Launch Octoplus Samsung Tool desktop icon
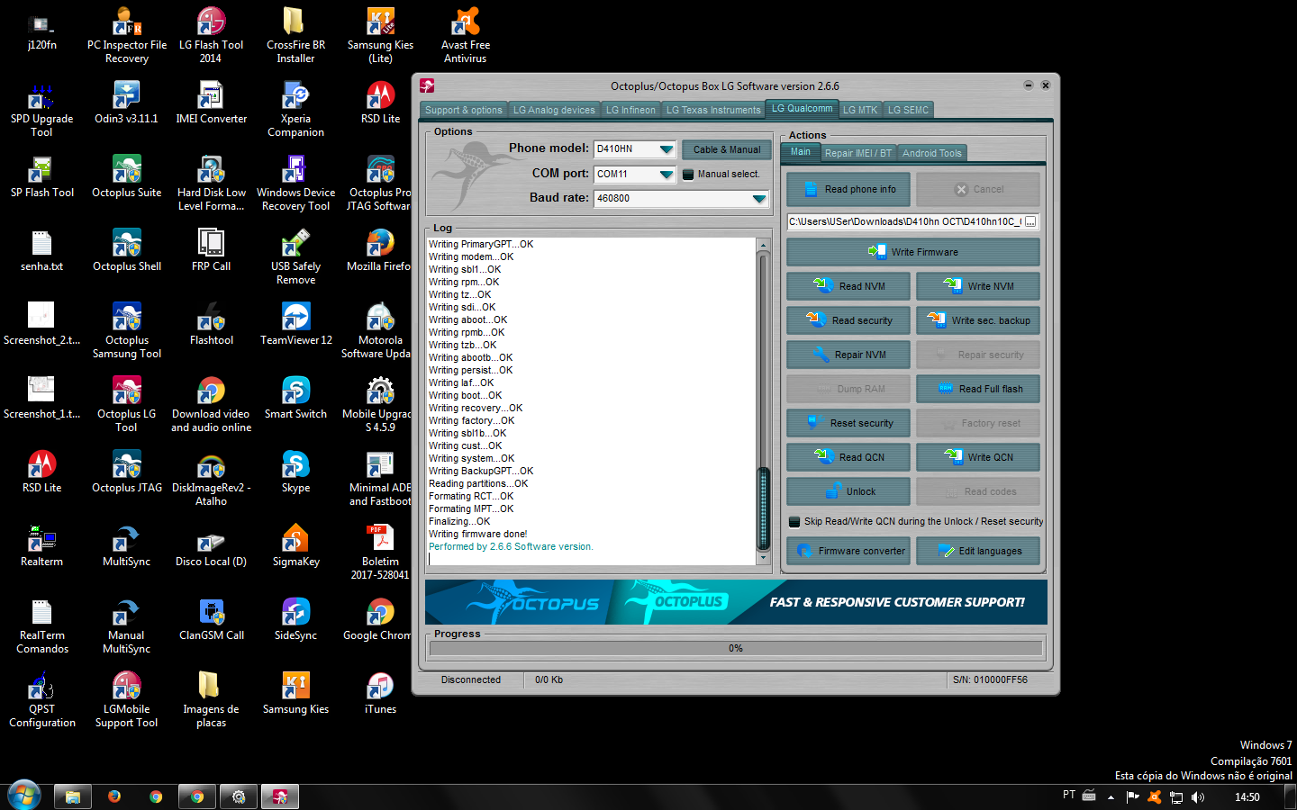 point(127,330)
